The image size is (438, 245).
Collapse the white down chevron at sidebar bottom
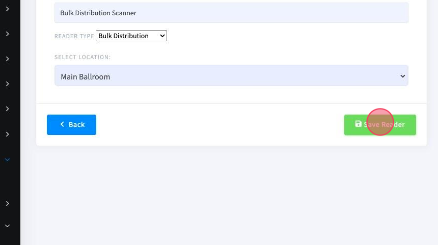8,226
